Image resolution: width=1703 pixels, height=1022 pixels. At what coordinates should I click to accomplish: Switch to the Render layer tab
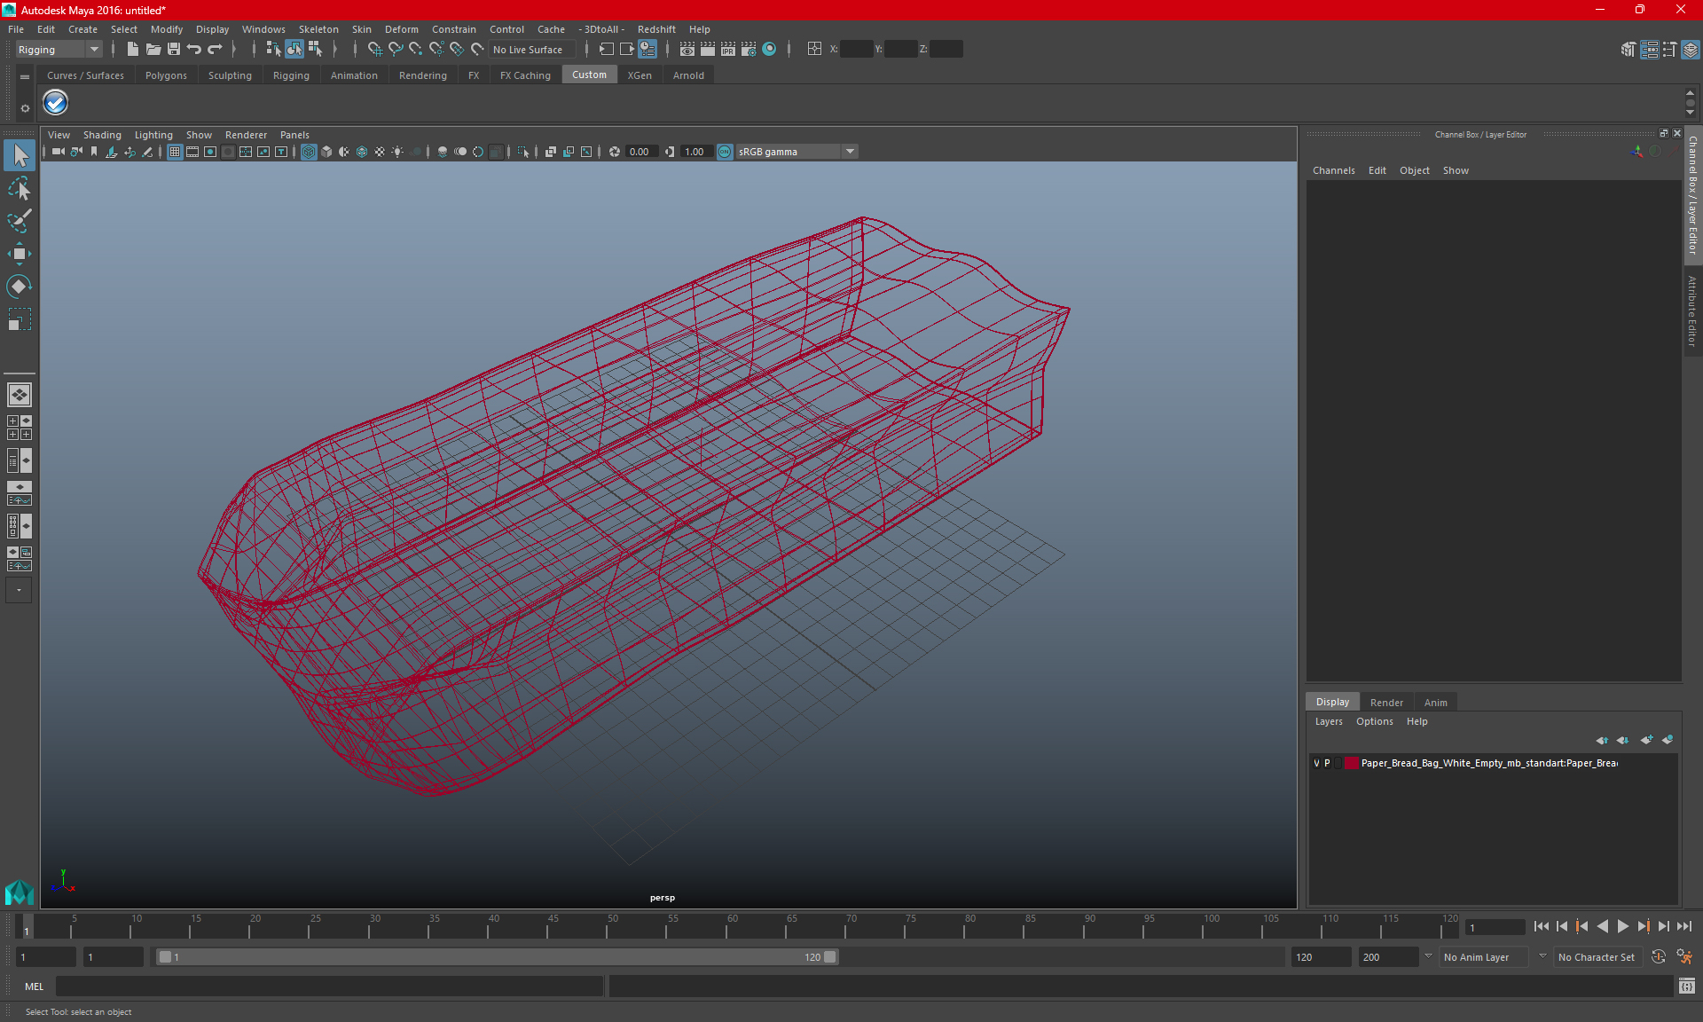[1386, 703]
